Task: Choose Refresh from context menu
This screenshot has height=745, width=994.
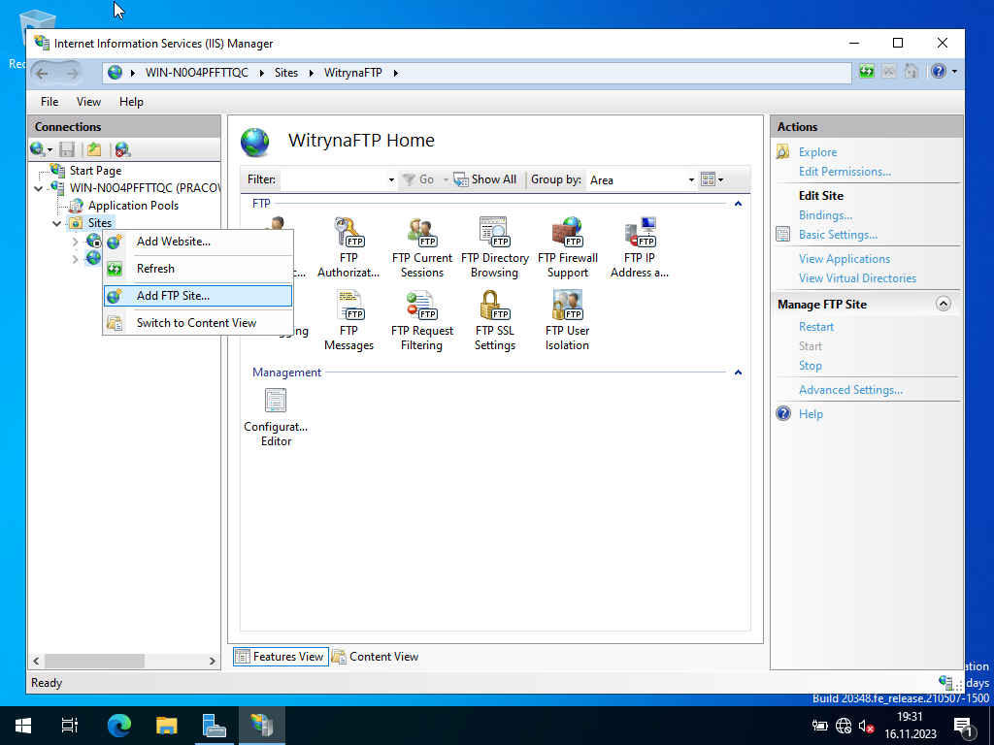Action: point(198,269)
